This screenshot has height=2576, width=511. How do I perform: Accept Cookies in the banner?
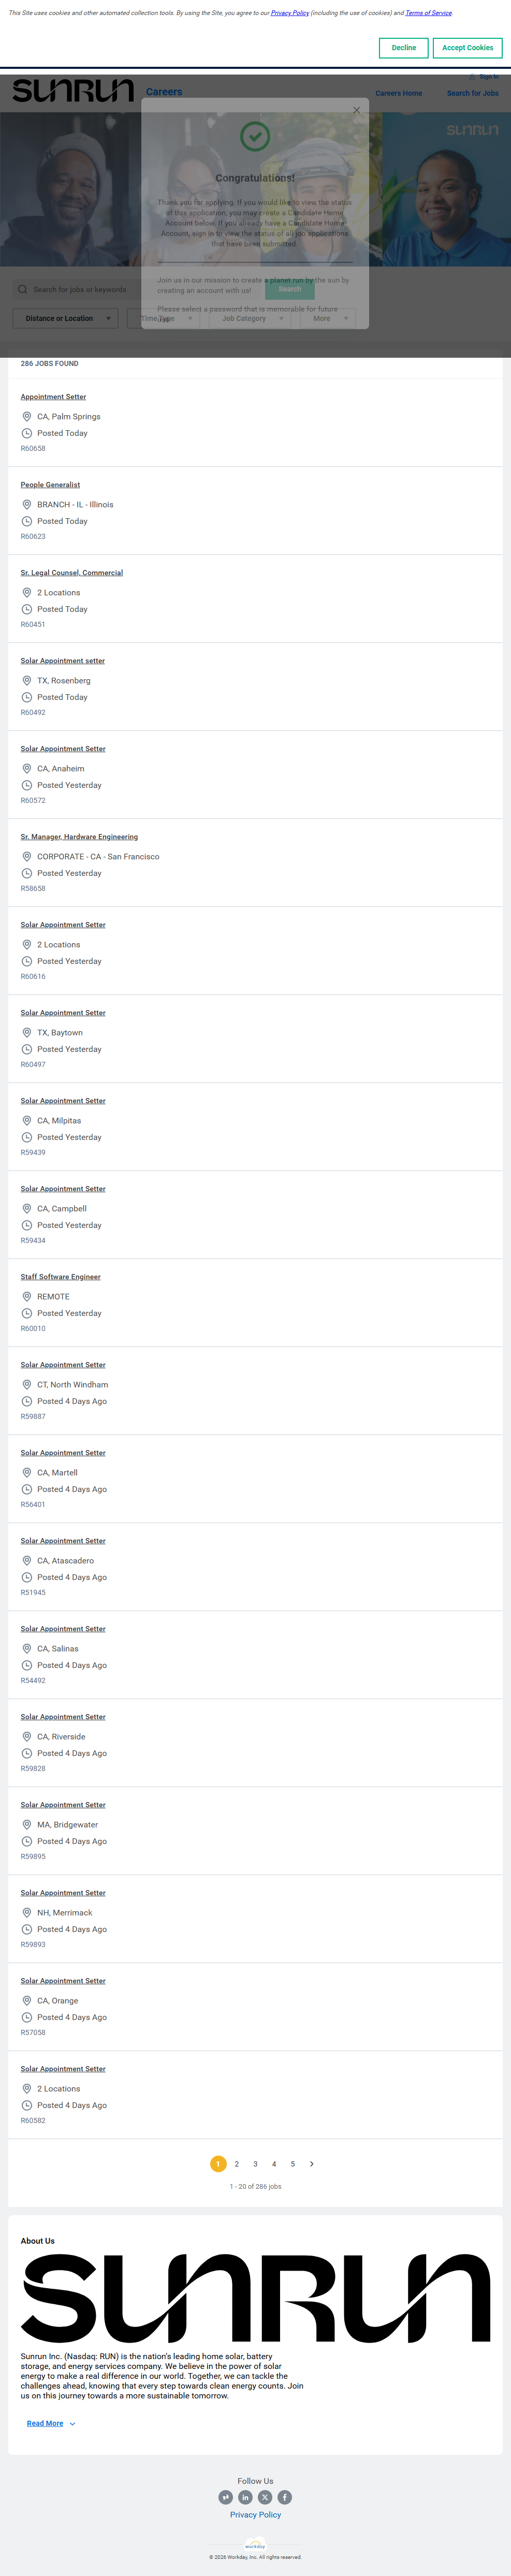tap(467, 48)
